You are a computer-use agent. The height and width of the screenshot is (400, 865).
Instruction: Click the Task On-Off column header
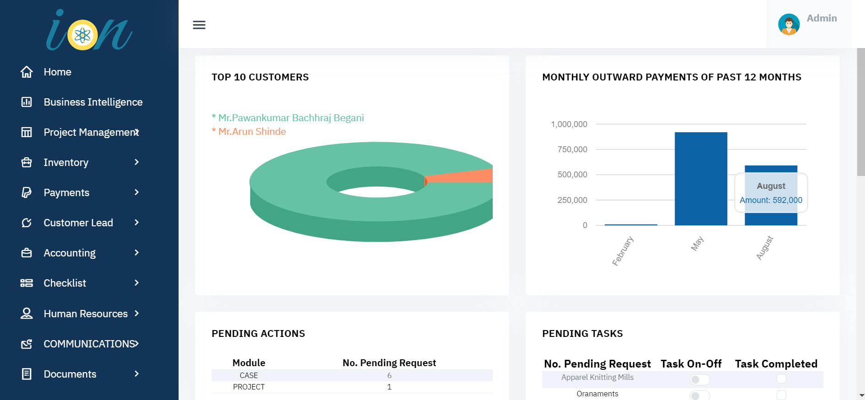point(691,364)
